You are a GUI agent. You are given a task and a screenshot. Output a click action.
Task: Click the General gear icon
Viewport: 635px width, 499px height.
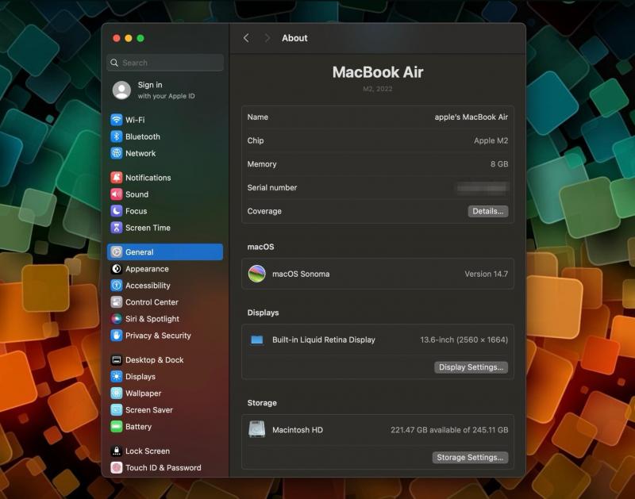tap(117, 251)
